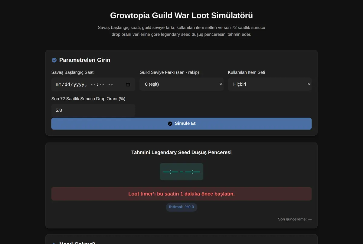Click the predicted time window display
Screen dimensions: 363x244
[181, 172]
